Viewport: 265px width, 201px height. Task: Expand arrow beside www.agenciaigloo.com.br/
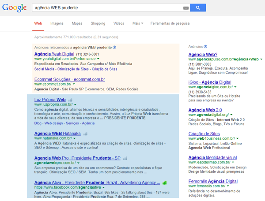(x=235, y=87)
